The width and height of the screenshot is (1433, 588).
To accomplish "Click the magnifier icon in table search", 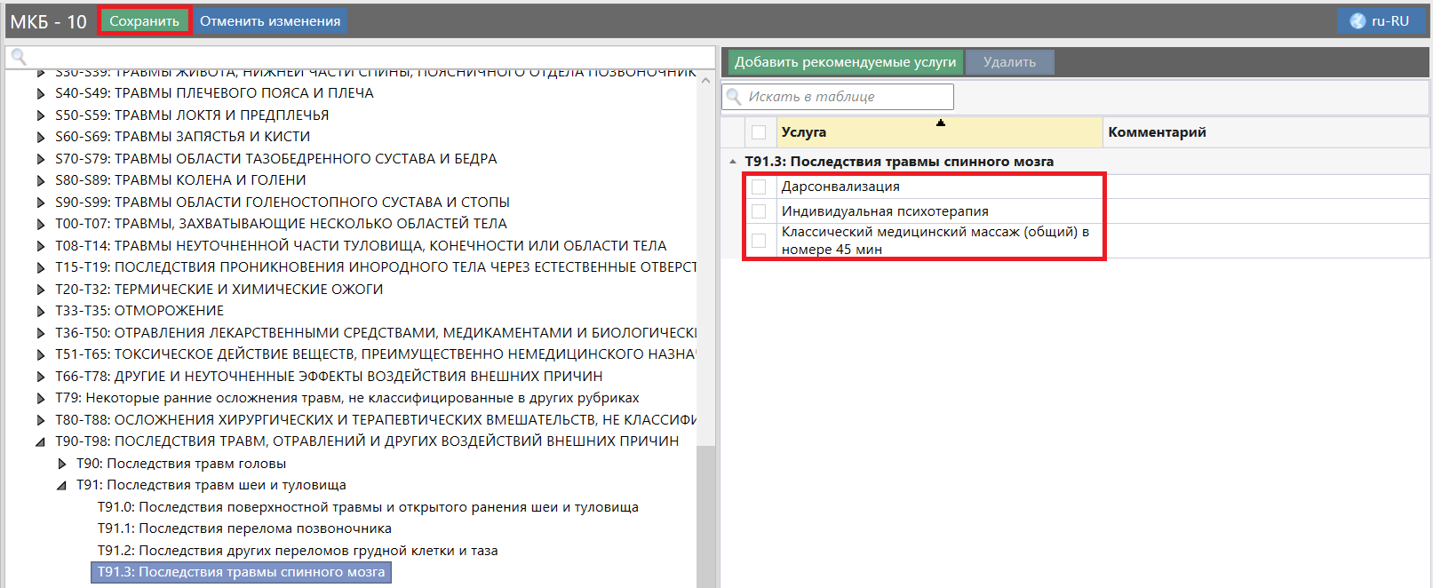I will (734, 97).
